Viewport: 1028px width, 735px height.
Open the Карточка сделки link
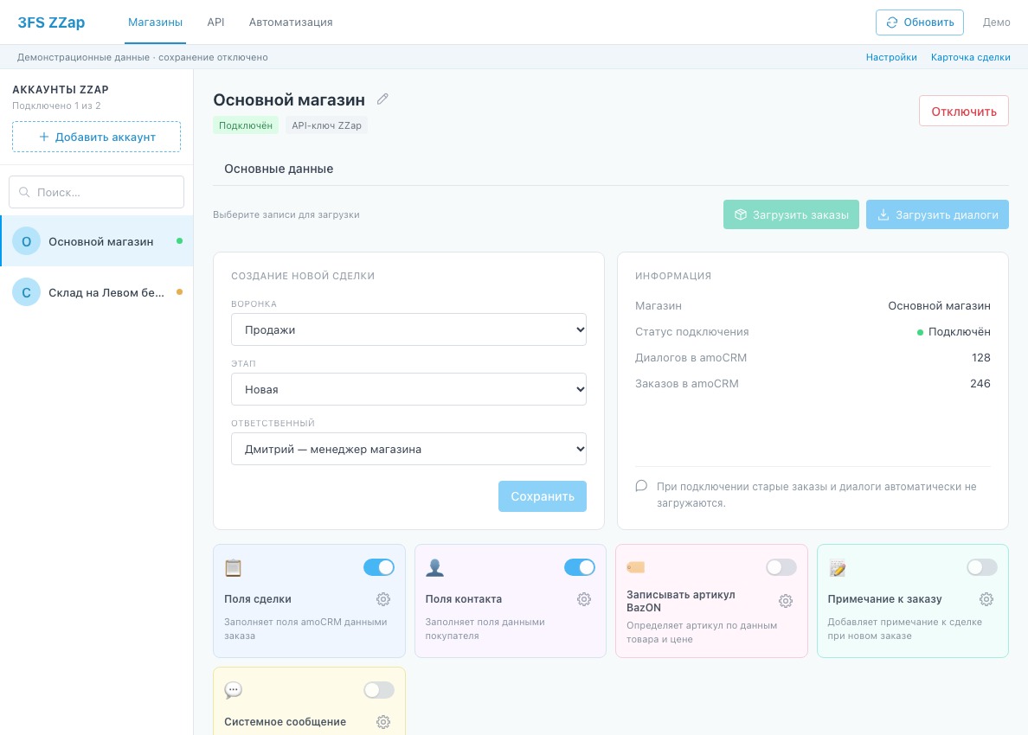point(970,57)
